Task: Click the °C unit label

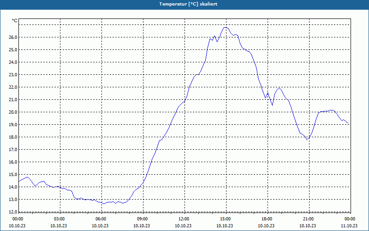Action: 15,21
